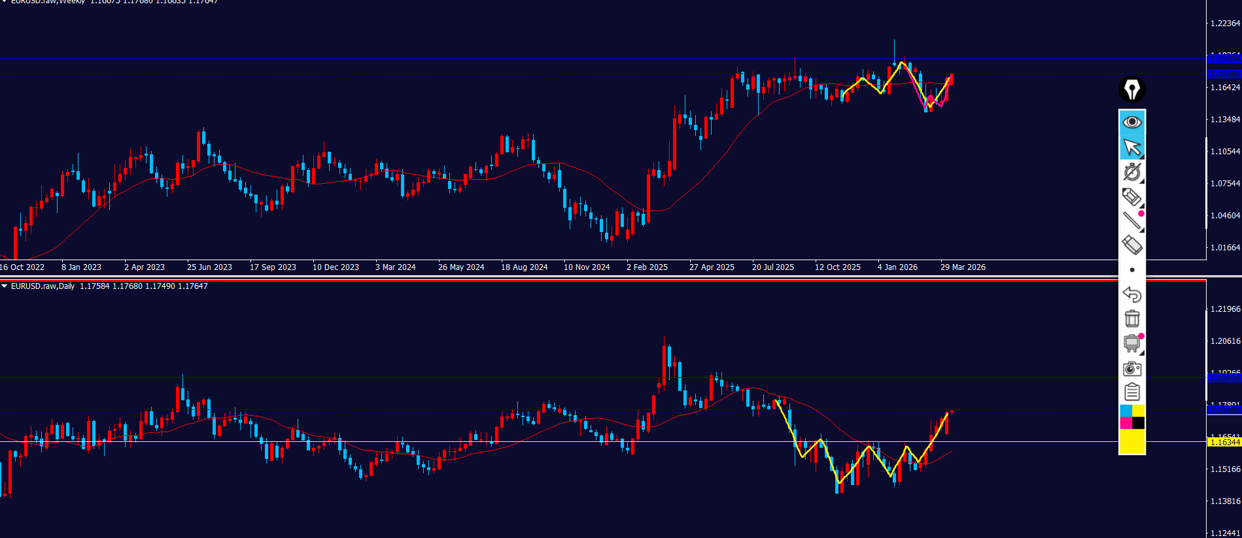This screenshot has width=1242, height=538.
Task: Choose the line drawing tool
Action: 1131,221
